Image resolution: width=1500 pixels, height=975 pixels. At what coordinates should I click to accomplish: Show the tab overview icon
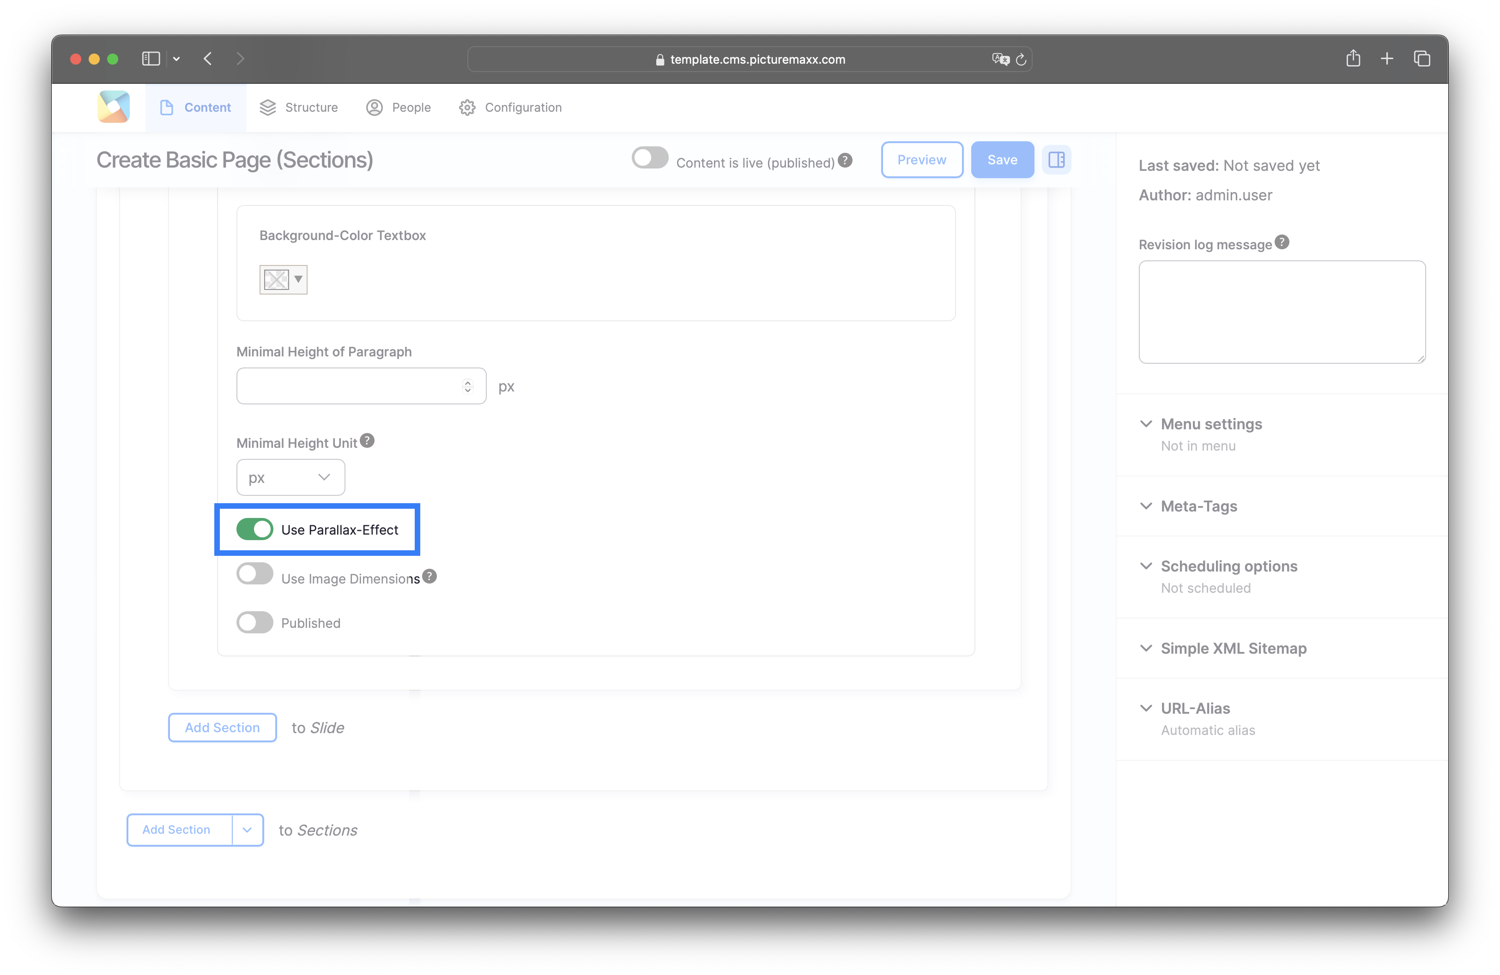(1422, 59)
